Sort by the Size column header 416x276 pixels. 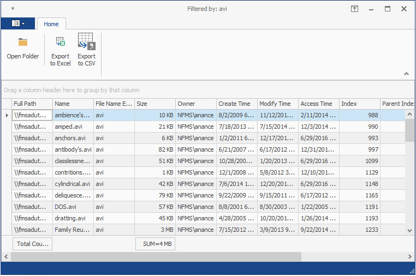(x=155, y=104)
